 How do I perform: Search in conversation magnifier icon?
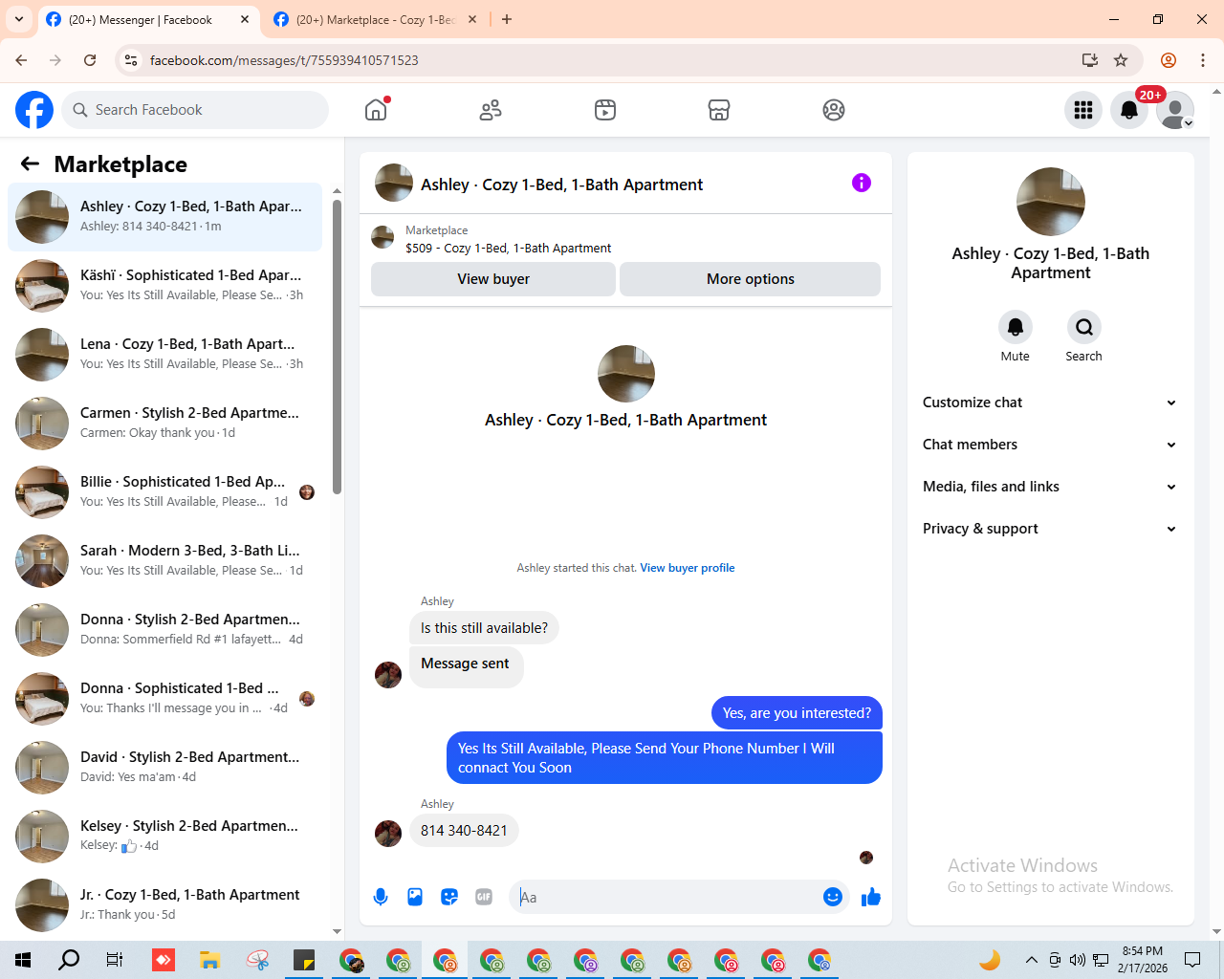1084,327
